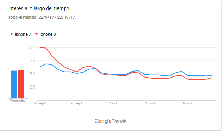Click the blue iphone 7 legend dot

12,34
